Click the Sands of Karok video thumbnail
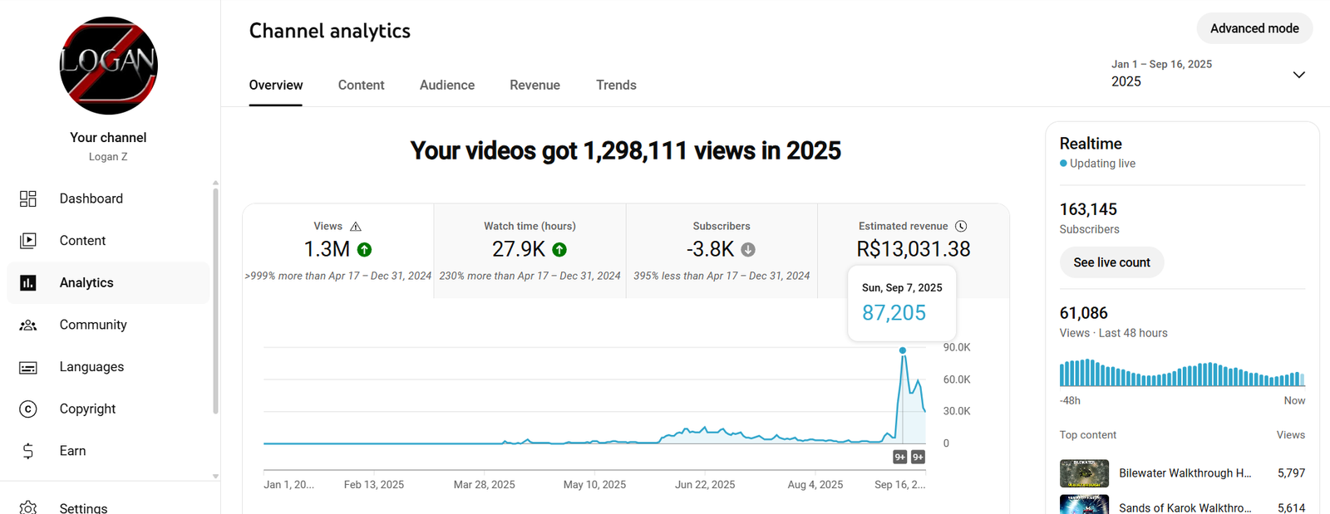 click(x=1084, y=504)
